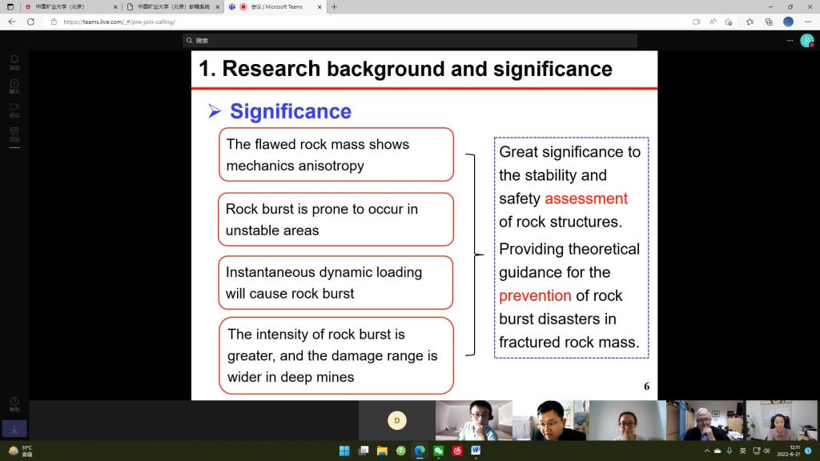
Task: Click the Teams search box
Action: 410,40
